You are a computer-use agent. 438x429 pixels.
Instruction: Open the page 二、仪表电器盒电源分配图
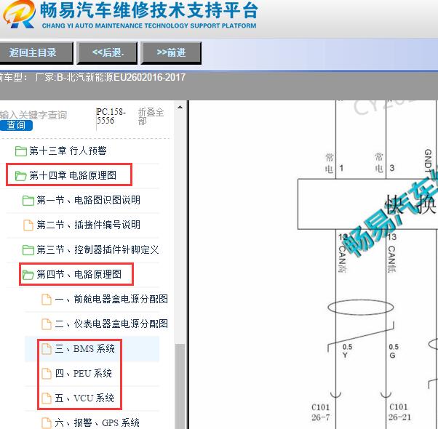click(x=111, y=324)
